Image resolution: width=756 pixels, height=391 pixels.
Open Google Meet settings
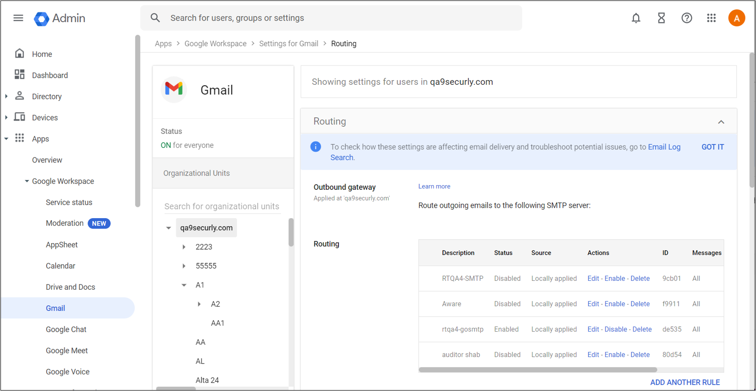pyautogui.click(x=66, y=351)
